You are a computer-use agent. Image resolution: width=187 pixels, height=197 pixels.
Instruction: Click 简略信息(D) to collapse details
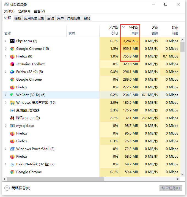[x=17, y=188]
